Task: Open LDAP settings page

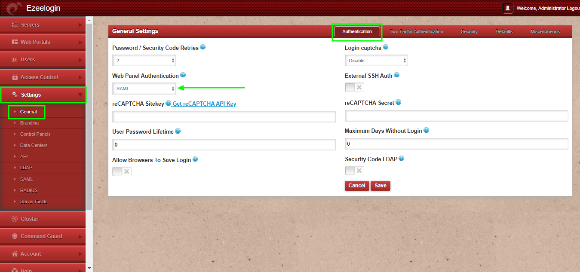Action: point(26,168)
